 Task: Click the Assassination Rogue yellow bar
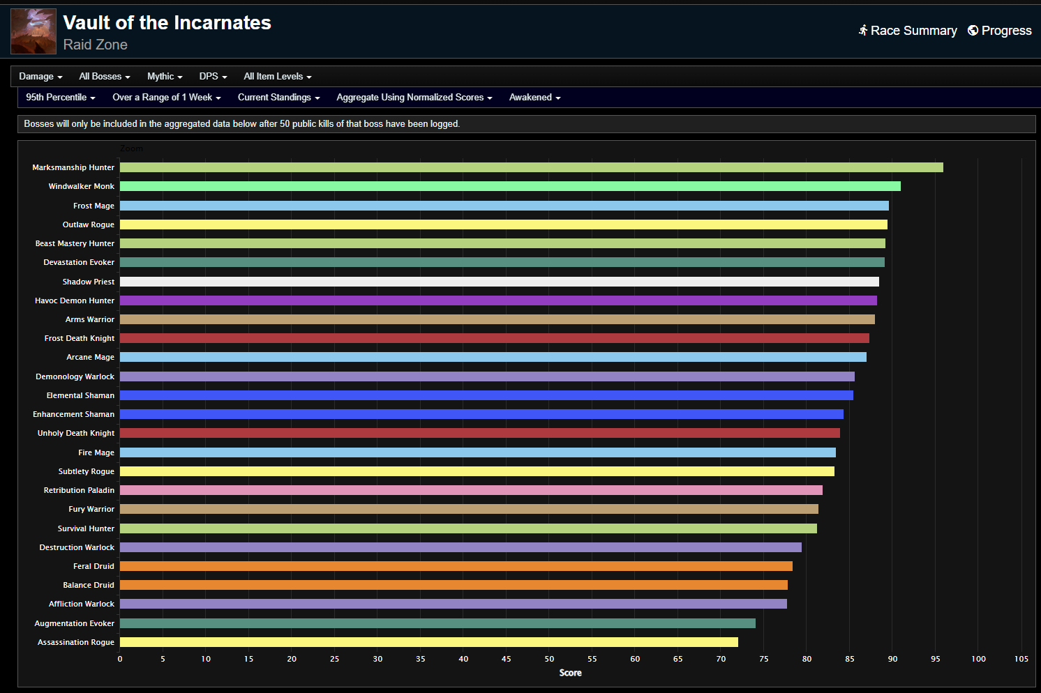pos(429,642)
